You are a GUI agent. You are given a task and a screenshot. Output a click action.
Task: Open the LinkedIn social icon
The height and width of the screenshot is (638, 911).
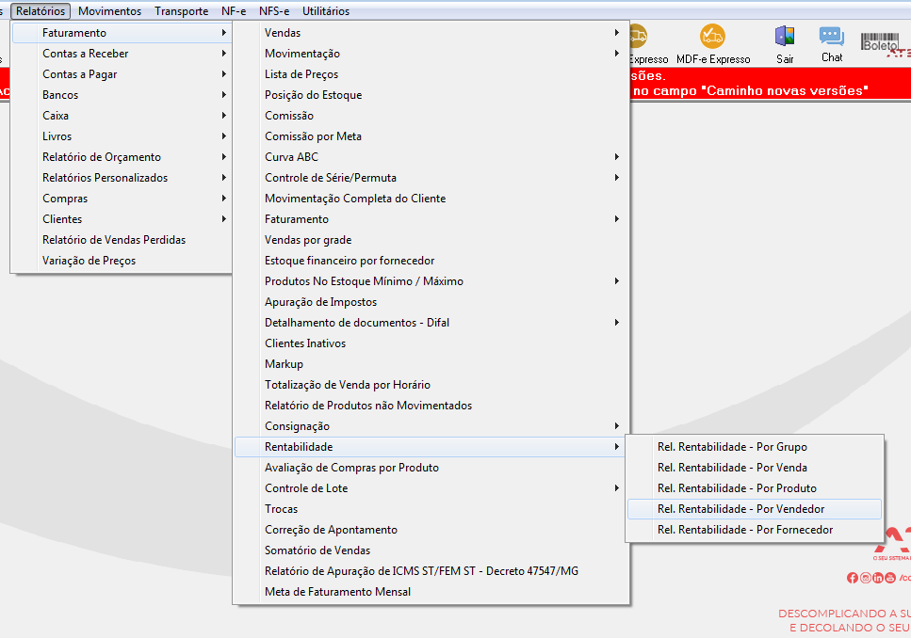[878, 578]
